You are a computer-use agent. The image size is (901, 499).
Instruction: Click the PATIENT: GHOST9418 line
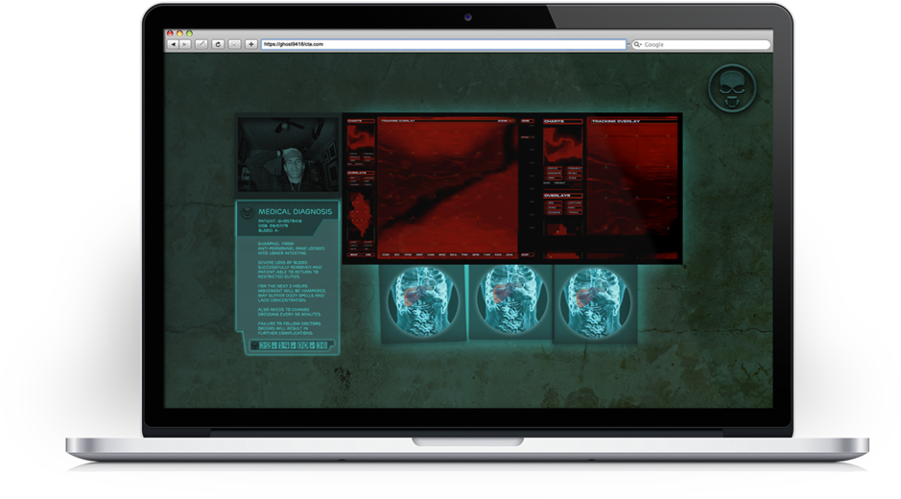point(280,221)
